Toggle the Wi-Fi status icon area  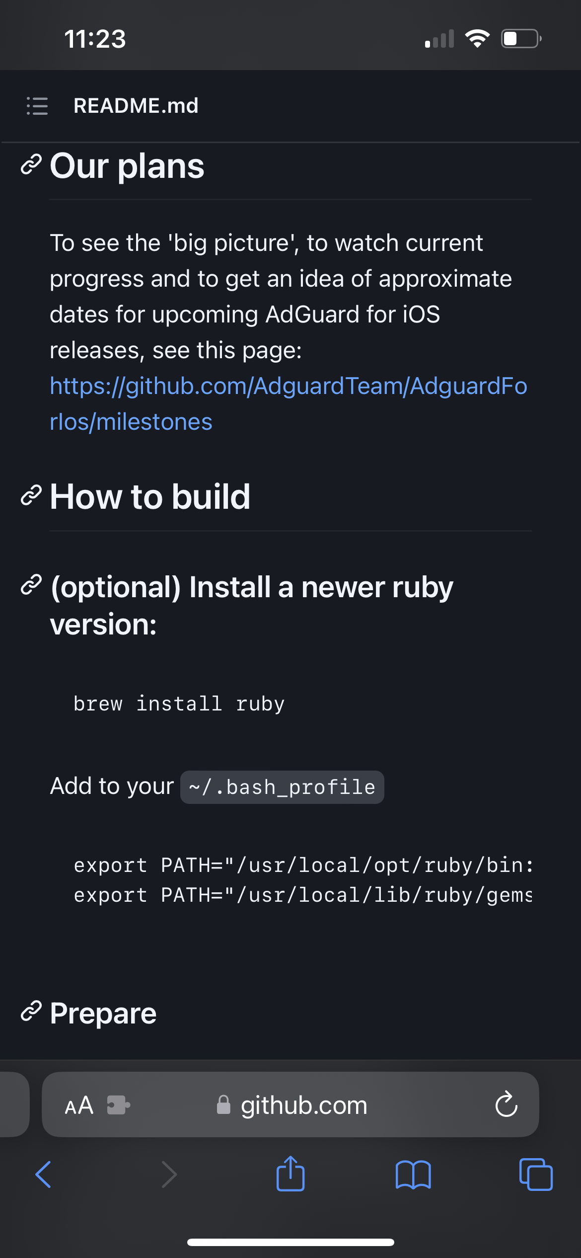(x=478, y=38)
